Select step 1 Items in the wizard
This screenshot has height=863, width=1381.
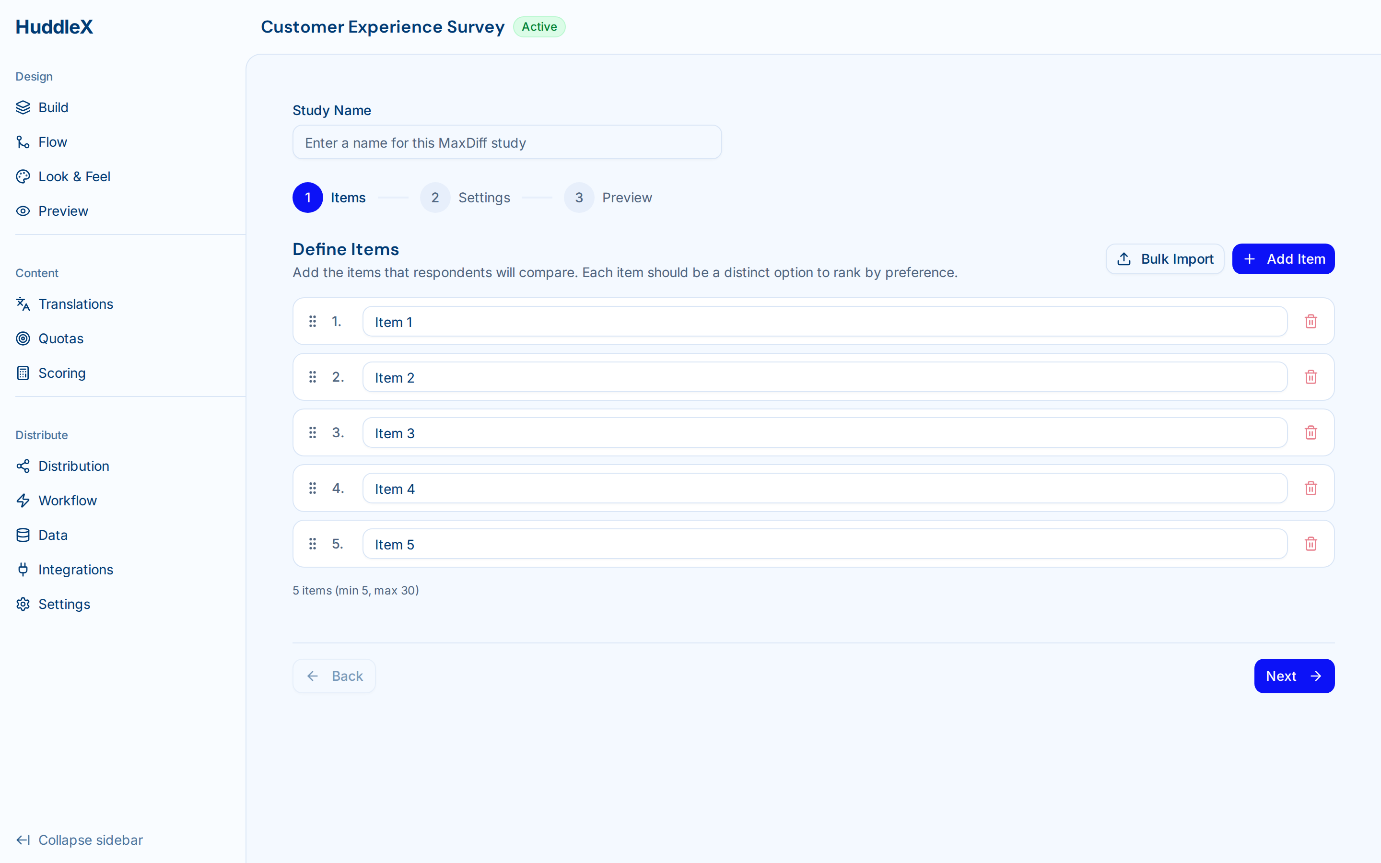[x=329, y=198]
